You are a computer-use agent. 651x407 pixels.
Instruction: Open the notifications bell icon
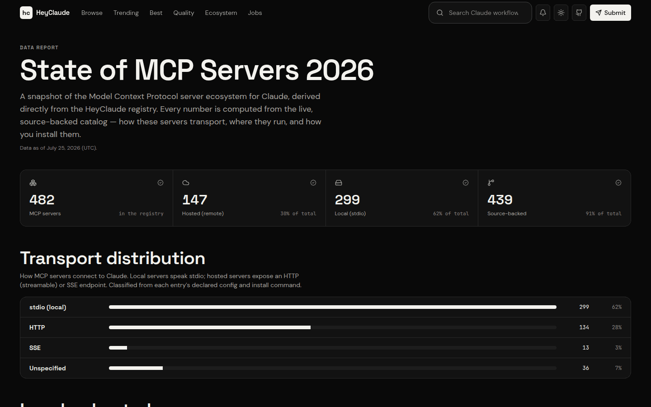543,13
